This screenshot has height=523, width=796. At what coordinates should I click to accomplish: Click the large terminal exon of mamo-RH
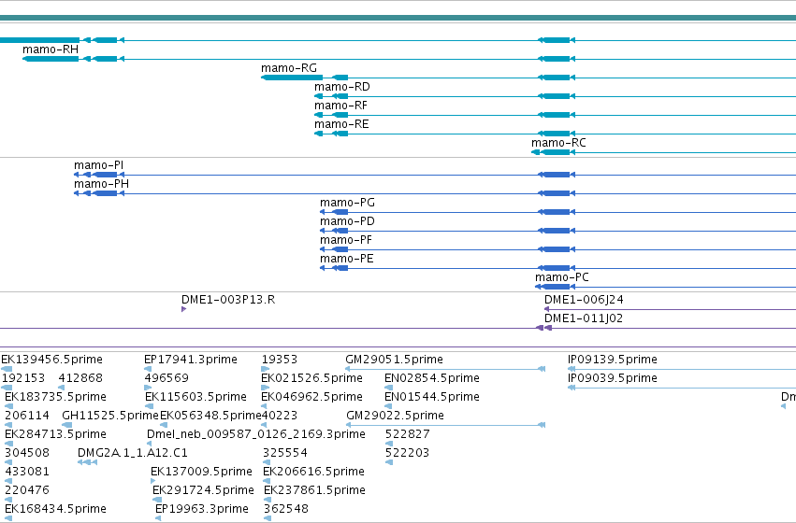51,59
